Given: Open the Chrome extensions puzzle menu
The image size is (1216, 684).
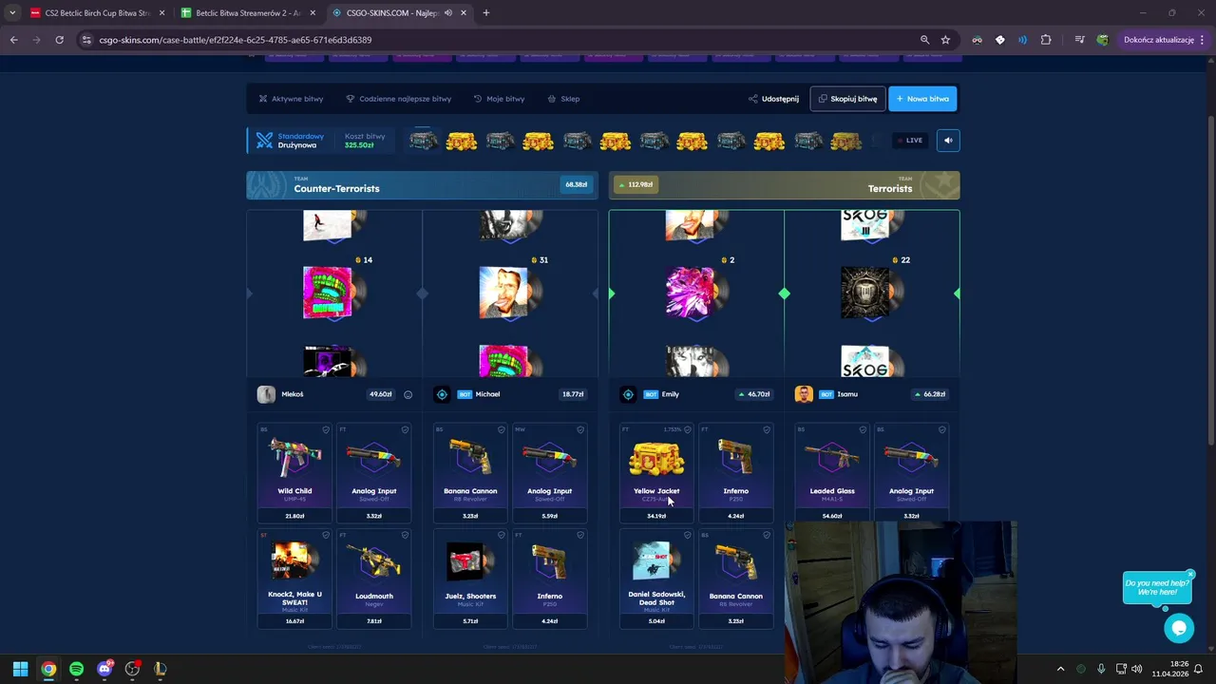Looking at the screenshot, I should click(1046, 40).
